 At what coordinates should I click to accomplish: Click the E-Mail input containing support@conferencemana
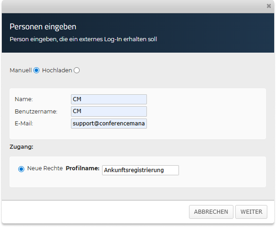tap(108, 124)
